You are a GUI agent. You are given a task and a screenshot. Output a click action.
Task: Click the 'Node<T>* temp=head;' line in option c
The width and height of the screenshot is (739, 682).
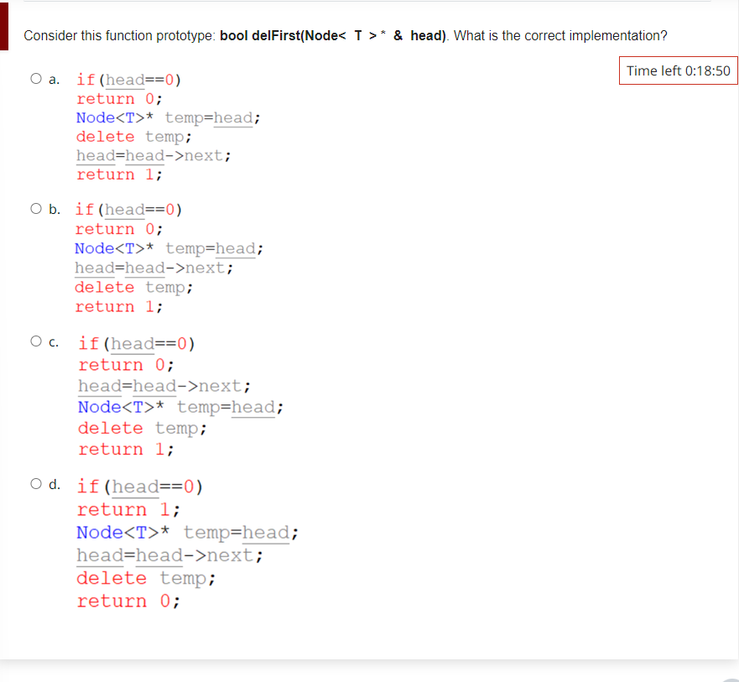pos(177,407)
